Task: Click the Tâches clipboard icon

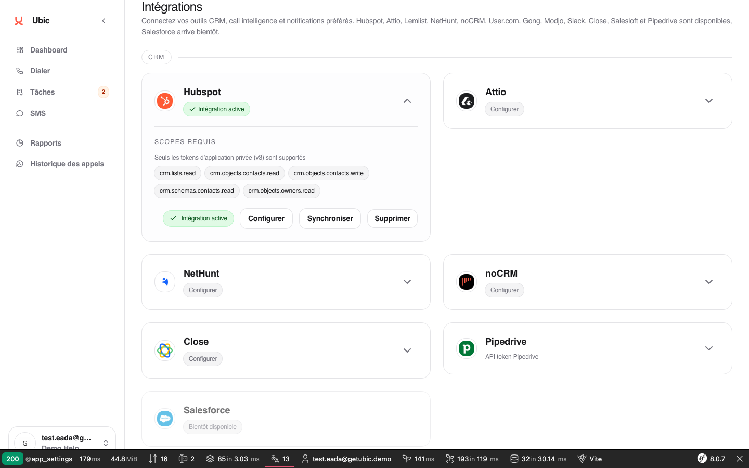Action: 20,92
